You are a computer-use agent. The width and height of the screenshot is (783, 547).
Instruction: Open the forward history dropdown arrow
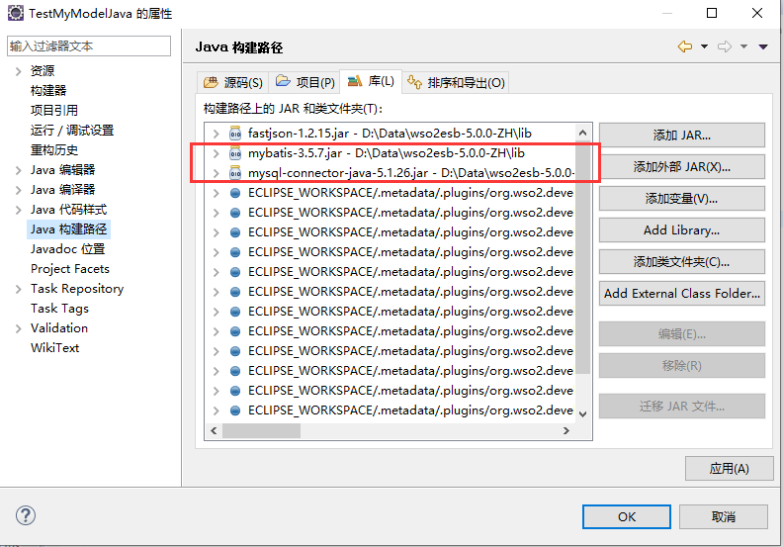click(743, 46)
